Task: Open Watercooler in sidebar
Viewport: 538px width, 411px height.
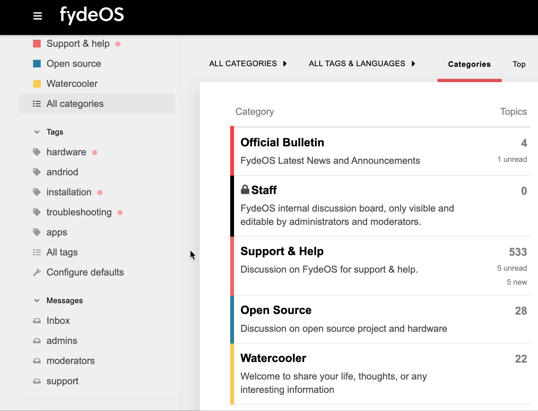Action: [x=72, y=84]
